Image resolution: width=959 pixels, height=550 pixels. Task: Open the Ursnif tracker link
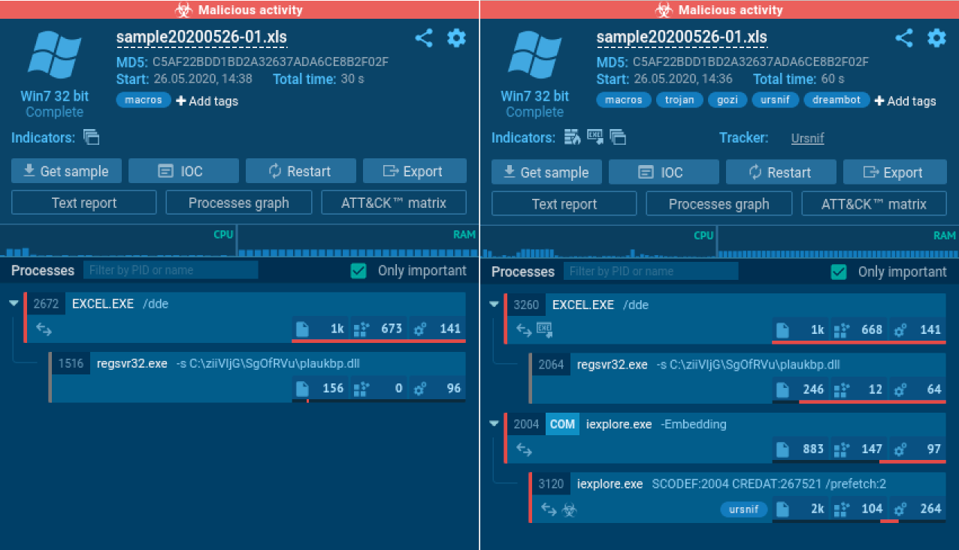pyautogui.click(x=808, y=138)
